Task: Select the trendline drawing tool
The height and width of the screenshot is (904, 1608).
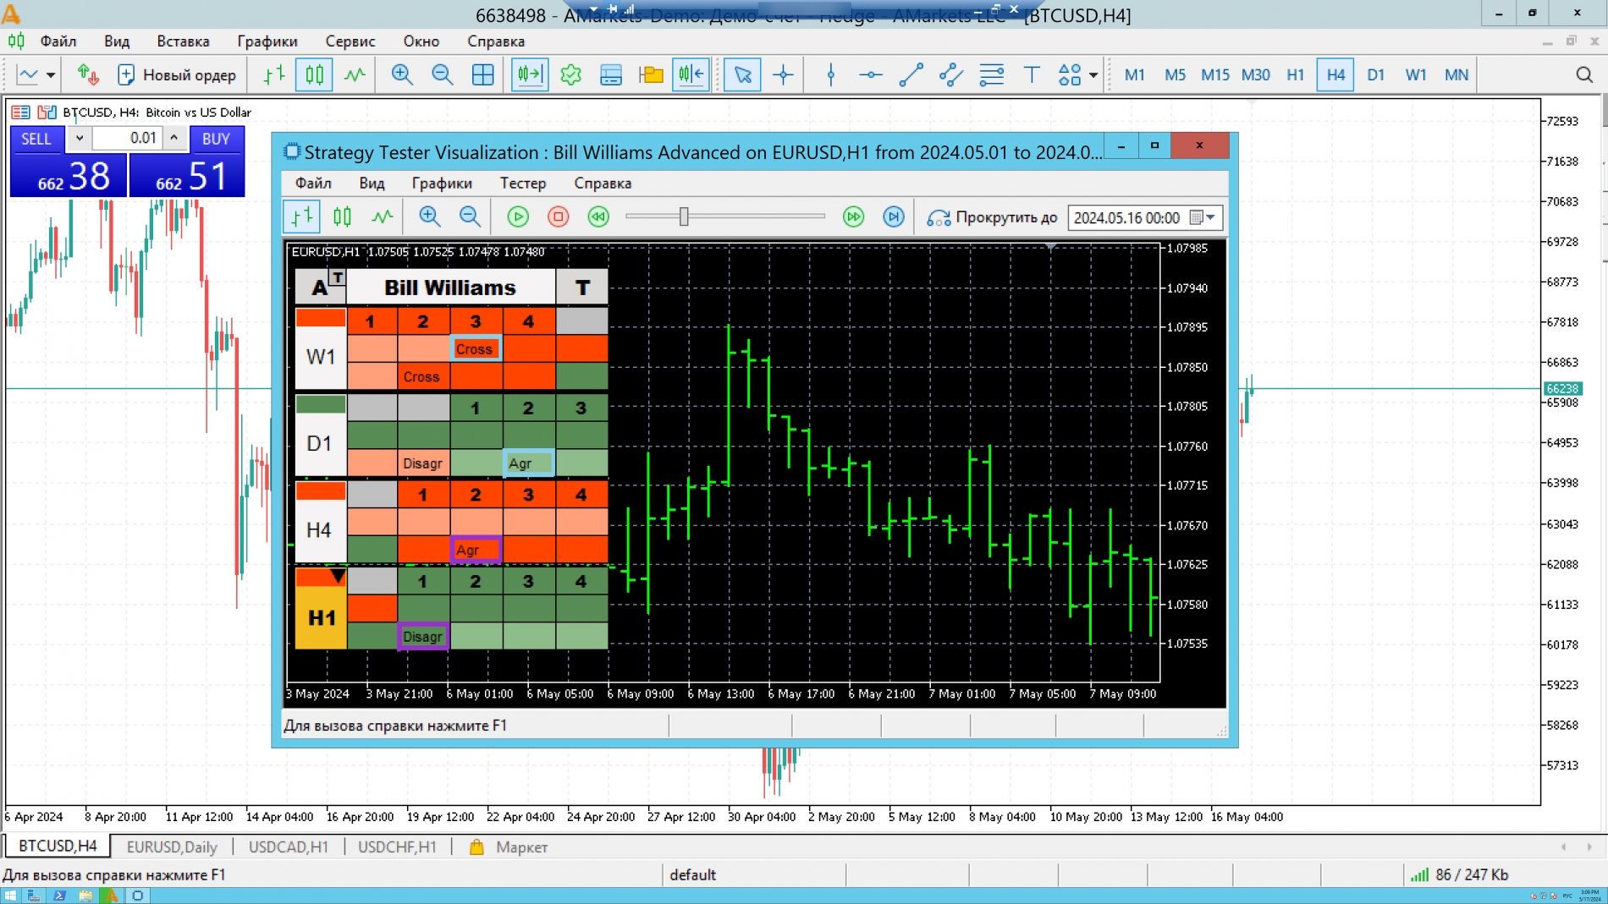Action: click(x=911, y=74)
